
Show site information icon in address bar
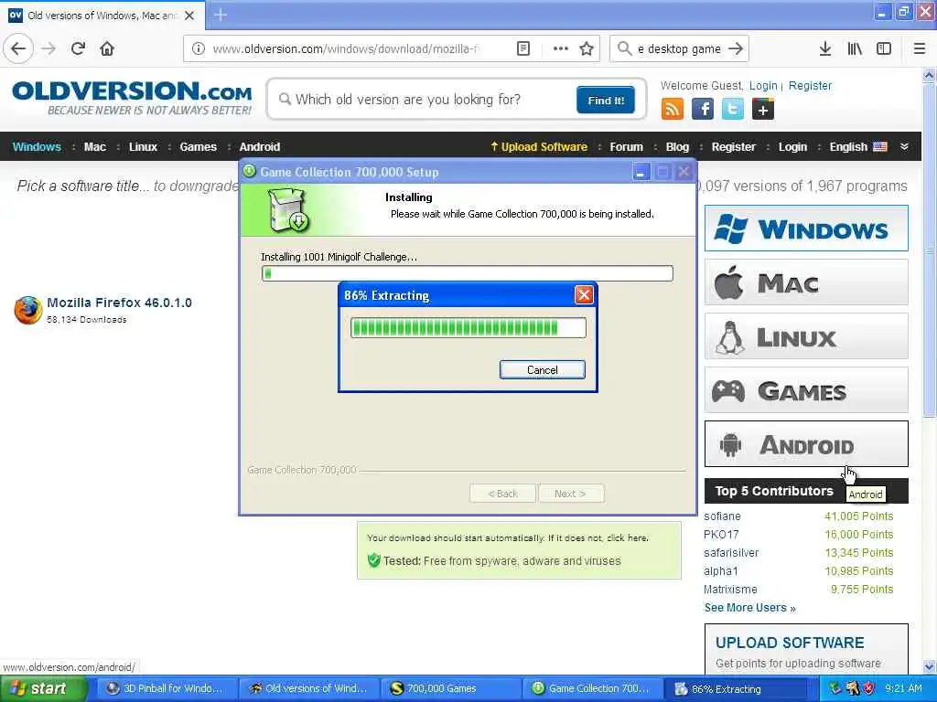[x=198, y=48]
